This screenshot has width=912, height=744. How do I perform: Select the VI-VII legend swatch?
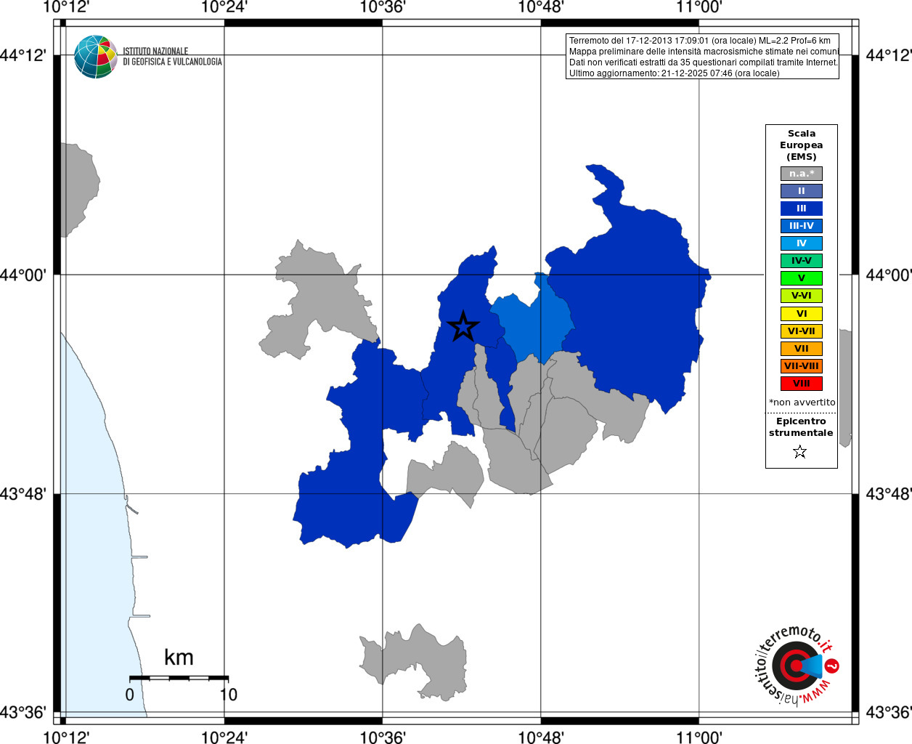click(x=802, y=331)
